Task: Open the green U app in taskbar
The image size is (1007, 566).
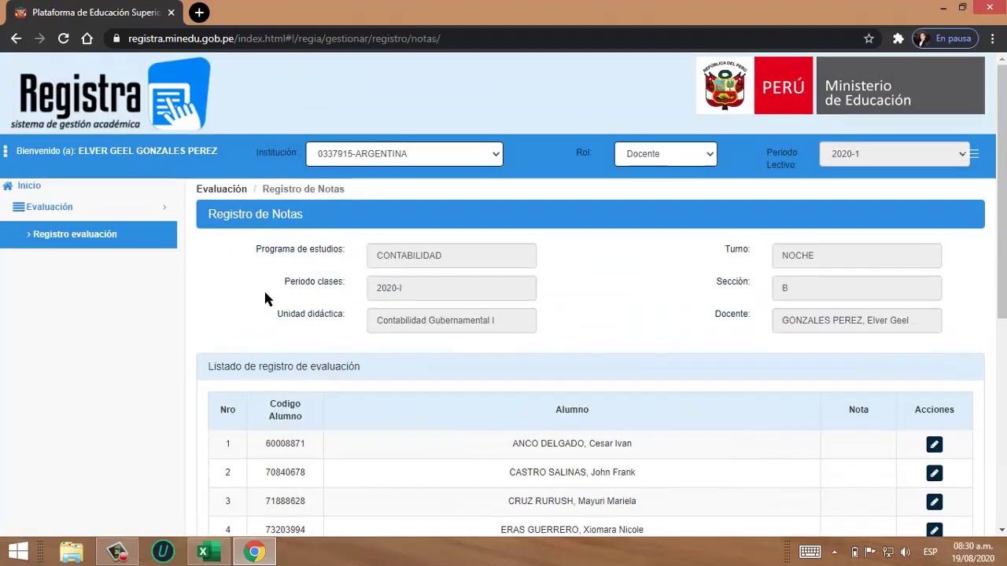Action: click(163, 551)
